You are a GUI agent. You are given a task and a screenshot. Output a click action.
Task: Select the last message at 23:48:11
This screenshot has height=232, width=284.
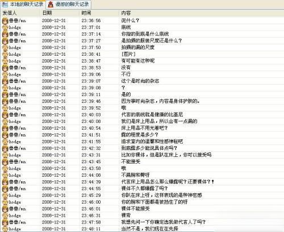142,229
